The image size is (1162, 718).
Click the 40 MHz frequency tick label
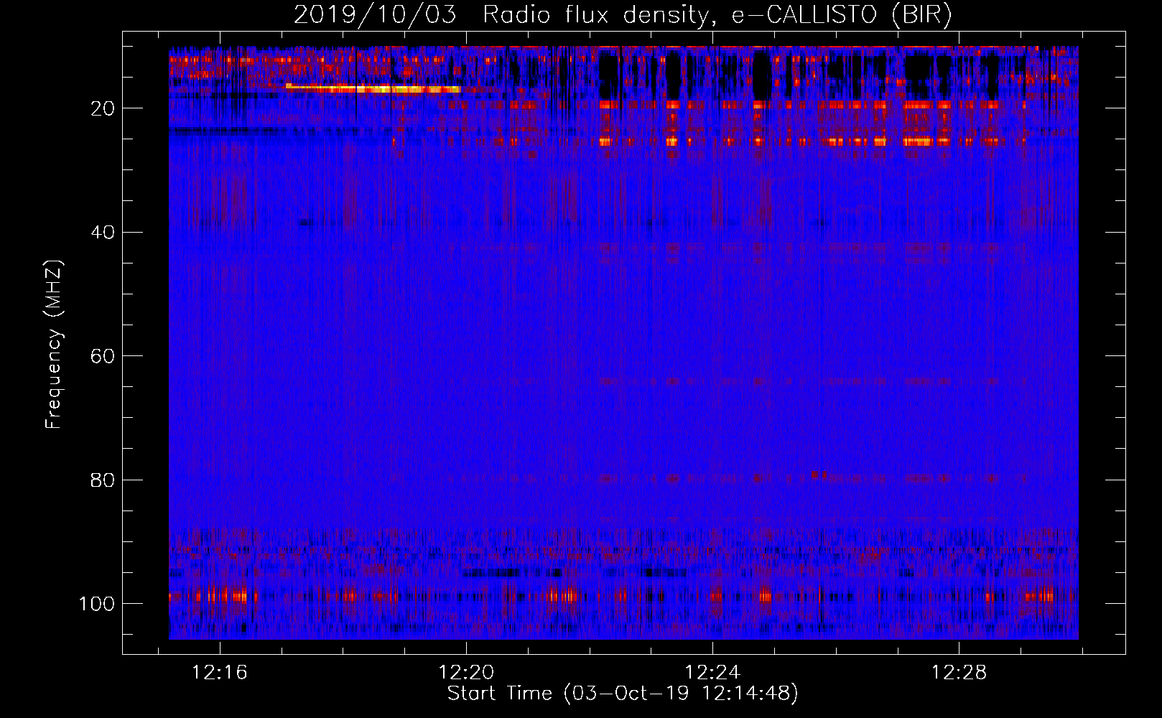tap(103, 233)
